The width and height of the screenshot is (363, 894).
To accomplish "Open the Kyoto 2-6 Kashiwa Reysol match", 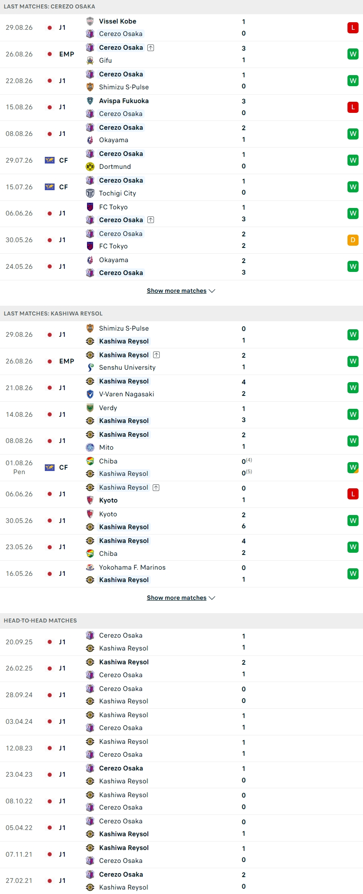I will pos(181,521).
